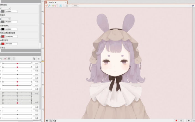Click red keypoint in the 2D grid parameter
Viewport: 195px width, 122px height.
point(17,103)
